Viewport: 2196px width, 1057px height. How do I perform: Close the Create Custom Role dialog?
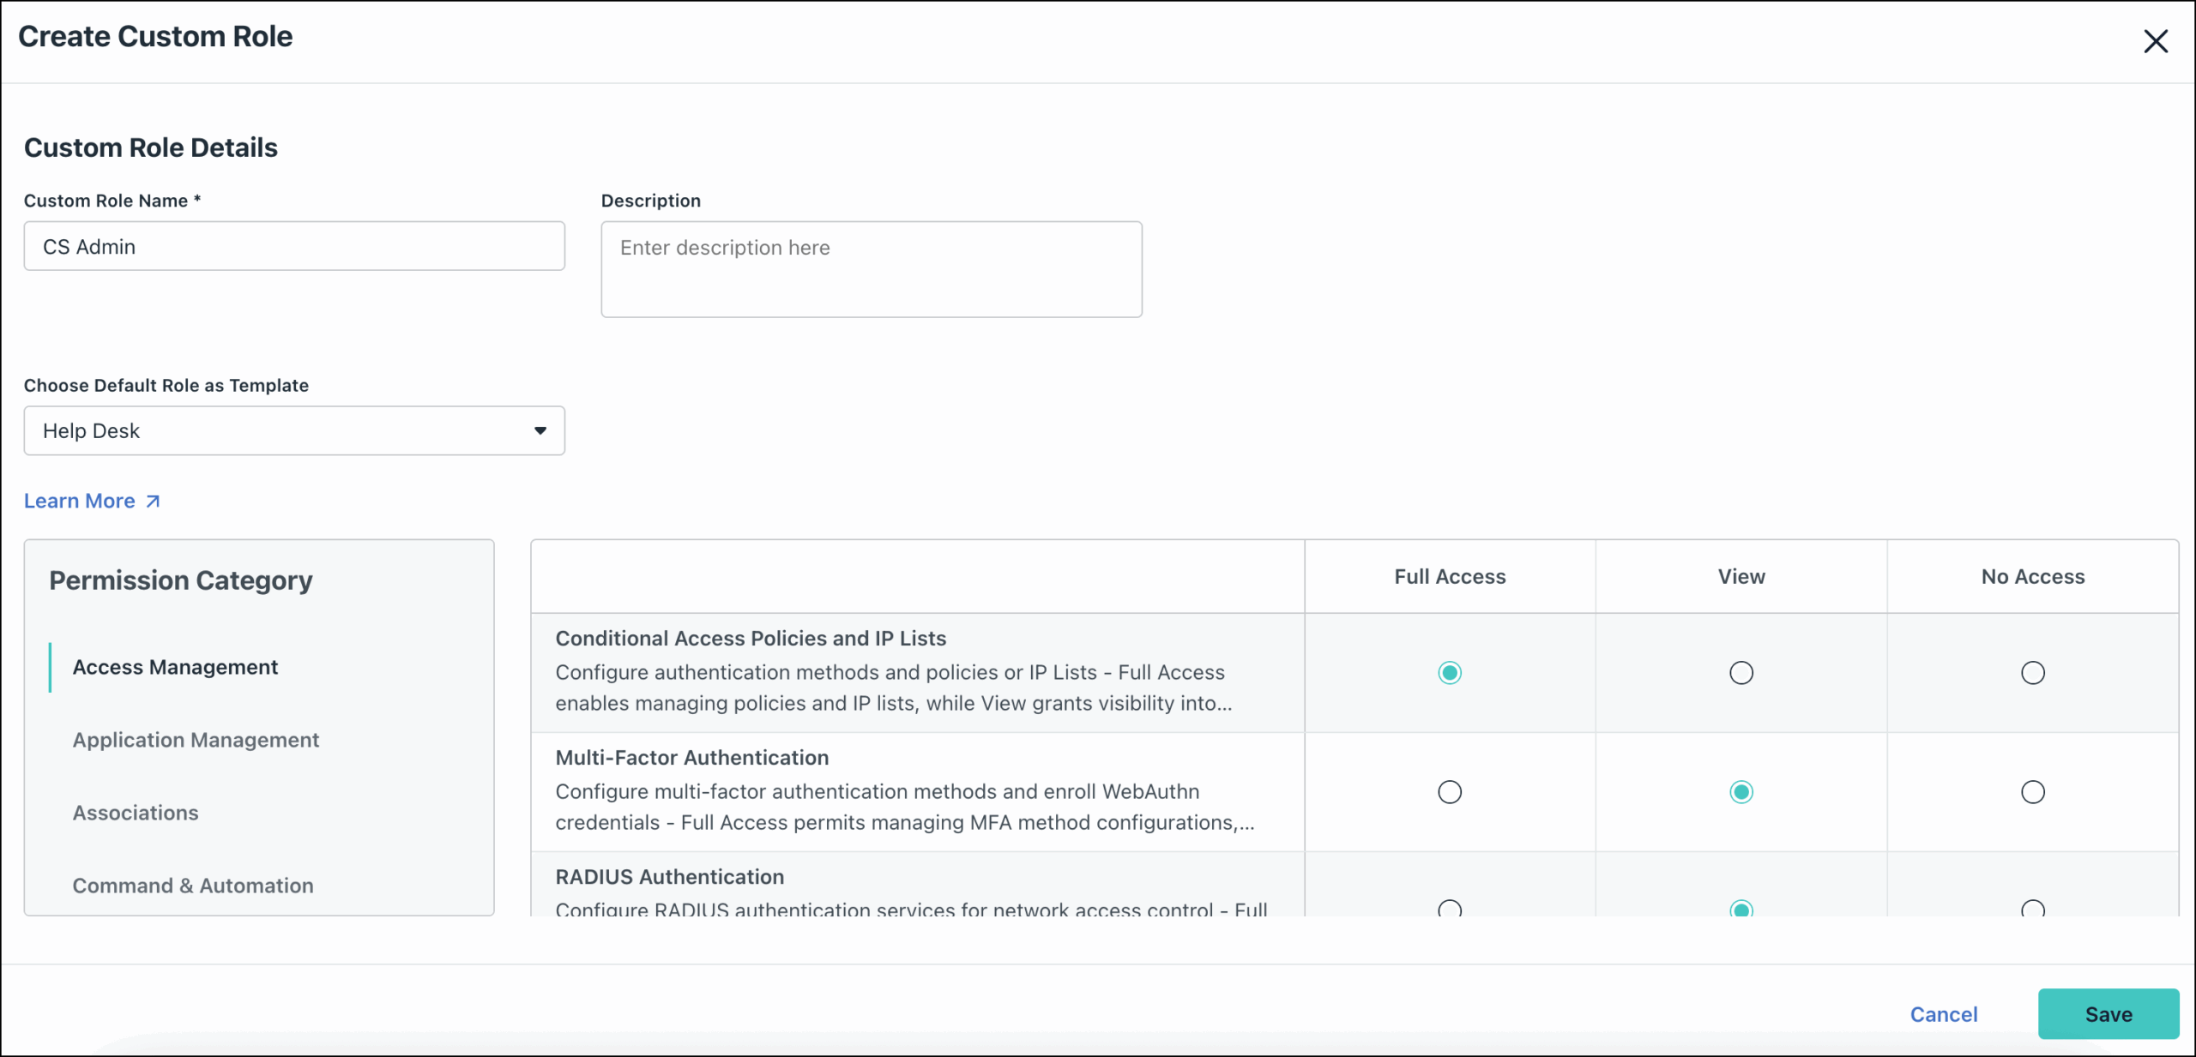(x=2157, y=41)
